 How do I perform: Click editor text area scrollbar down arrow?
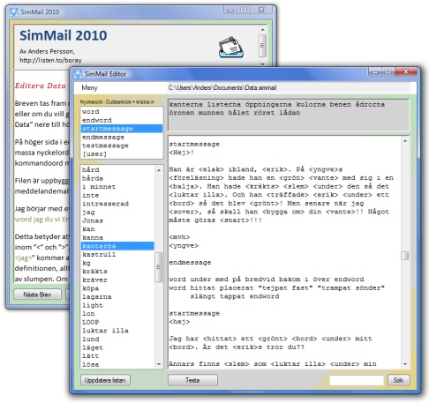pyautogui.click(x=405, y=364)
